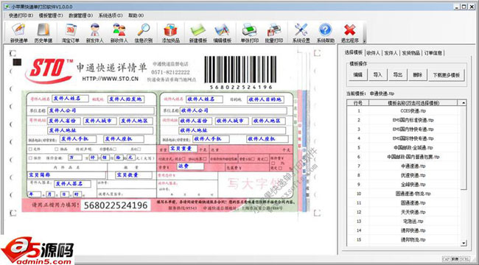Image resolution: width=479 pixels, height=265 pixels.
Task: Click the 添加货品 add goods icon
Action: [x=170, y=33]
